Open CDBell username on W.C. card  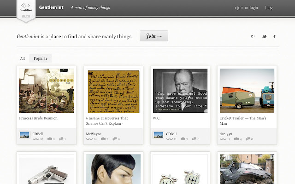click(x=171, y=134)
